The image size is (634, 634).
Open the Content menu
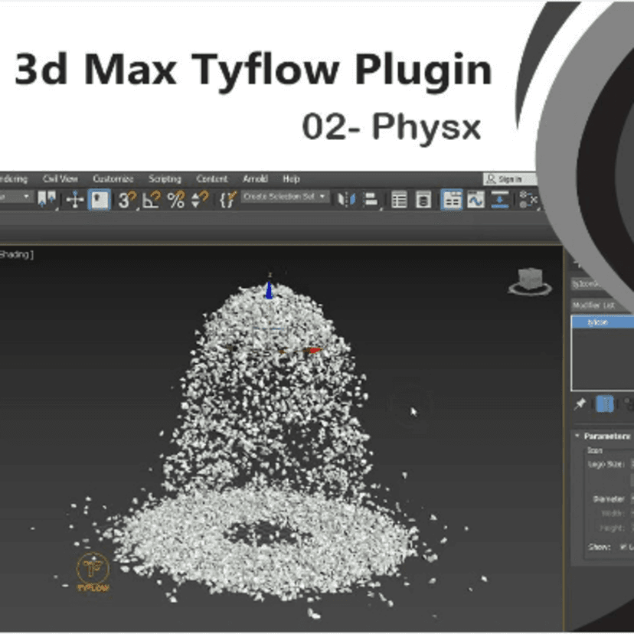[x=212, y=178]
